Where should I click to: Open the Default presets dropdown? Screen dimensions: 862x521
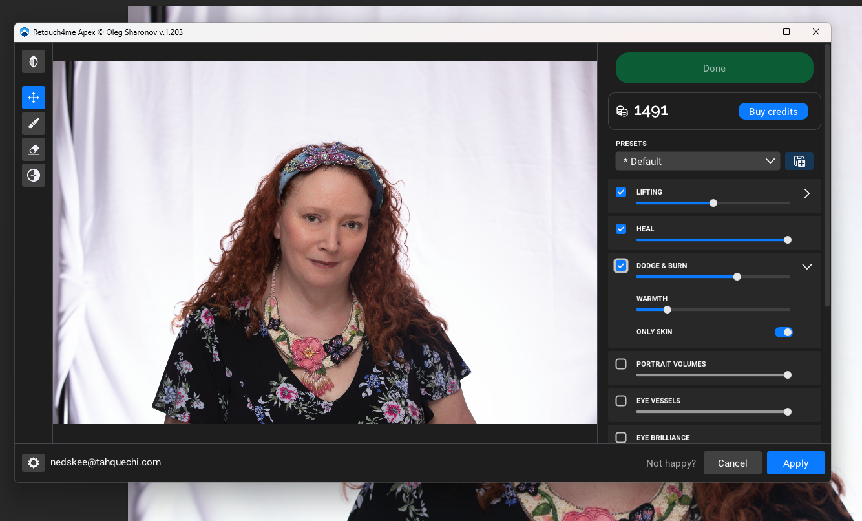697,161
